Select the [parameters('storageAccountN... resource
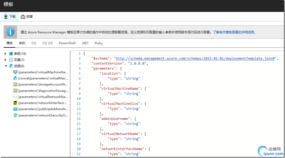 (43, 84)
